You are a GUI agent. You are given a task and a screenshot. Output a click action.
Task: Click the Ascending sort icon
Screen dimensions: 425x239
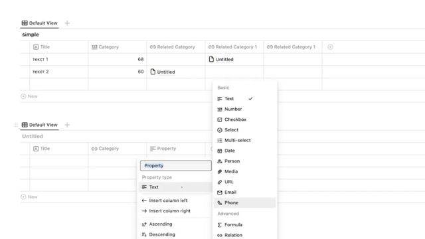coord(144,224)
